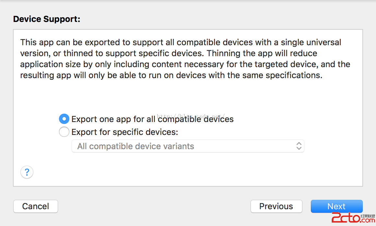Image resolution: width=376 pixels, height=226 pixels.
Task: Click the Device Support heading
Action: (x=46, y=19)
